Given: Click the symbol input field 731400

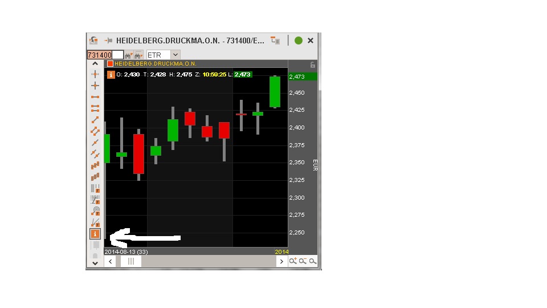Looking at the screenshot, I should 105,55.
